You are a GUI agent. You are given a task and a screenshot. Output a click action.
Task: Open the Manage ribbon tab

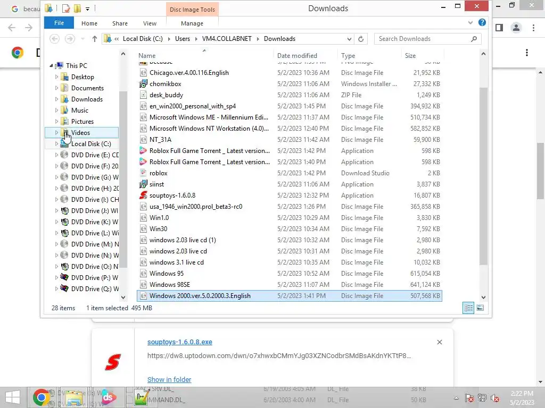192,23
